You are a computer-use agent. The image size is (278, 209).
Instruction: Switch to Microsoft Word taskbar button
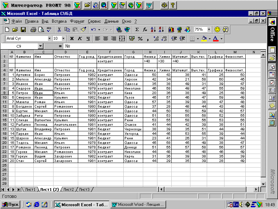138,204
